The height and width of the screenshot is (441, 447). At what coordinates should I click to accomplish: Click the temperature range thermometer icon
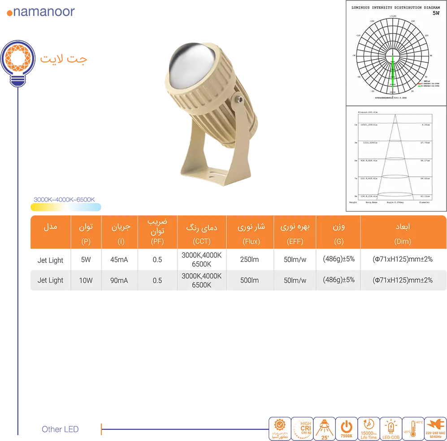pos(413,428)
